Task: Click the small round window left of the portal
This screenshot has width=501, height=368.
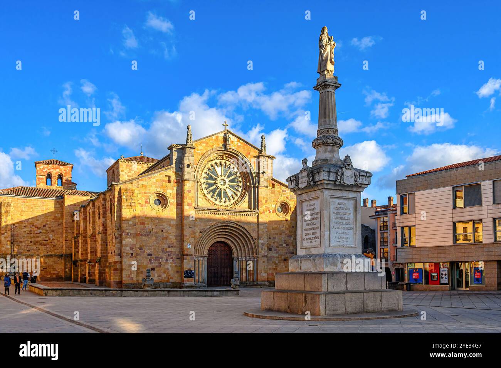Action: coord(158,202)
